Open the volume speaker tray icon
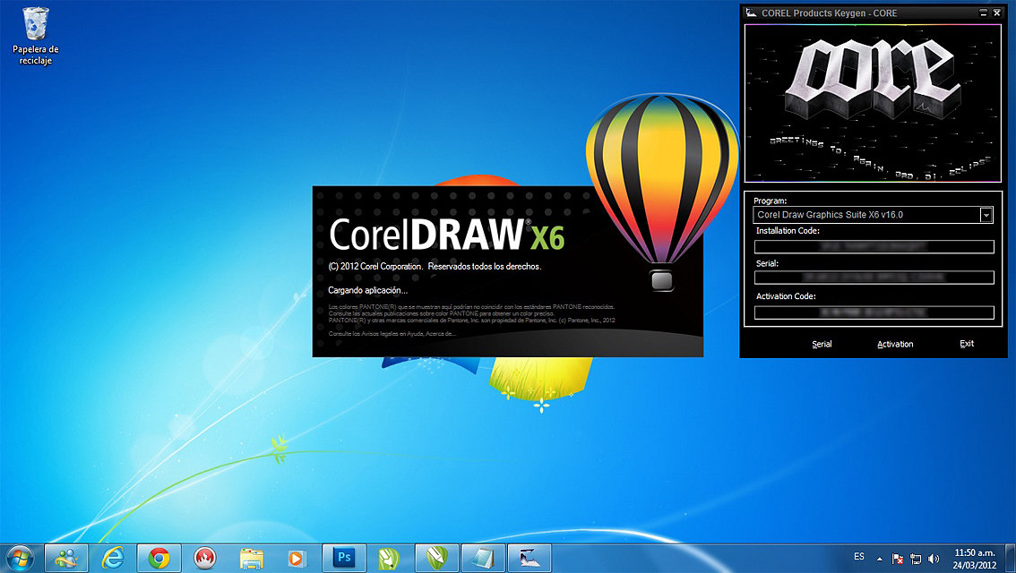The height and width of the screenshot is (573, 1016). pyautogui.click(x=934, y=559)
